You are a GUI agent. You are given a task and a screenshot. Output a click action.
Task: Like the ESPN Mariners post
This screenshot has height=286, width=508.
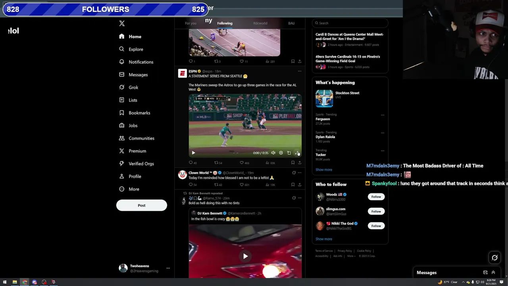tap(244, 163)
